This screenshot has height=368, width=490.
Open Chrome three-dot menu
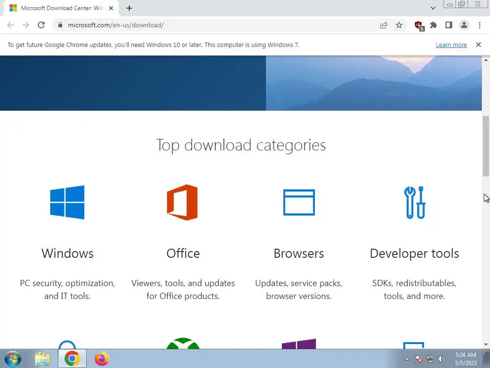point(479,25)
